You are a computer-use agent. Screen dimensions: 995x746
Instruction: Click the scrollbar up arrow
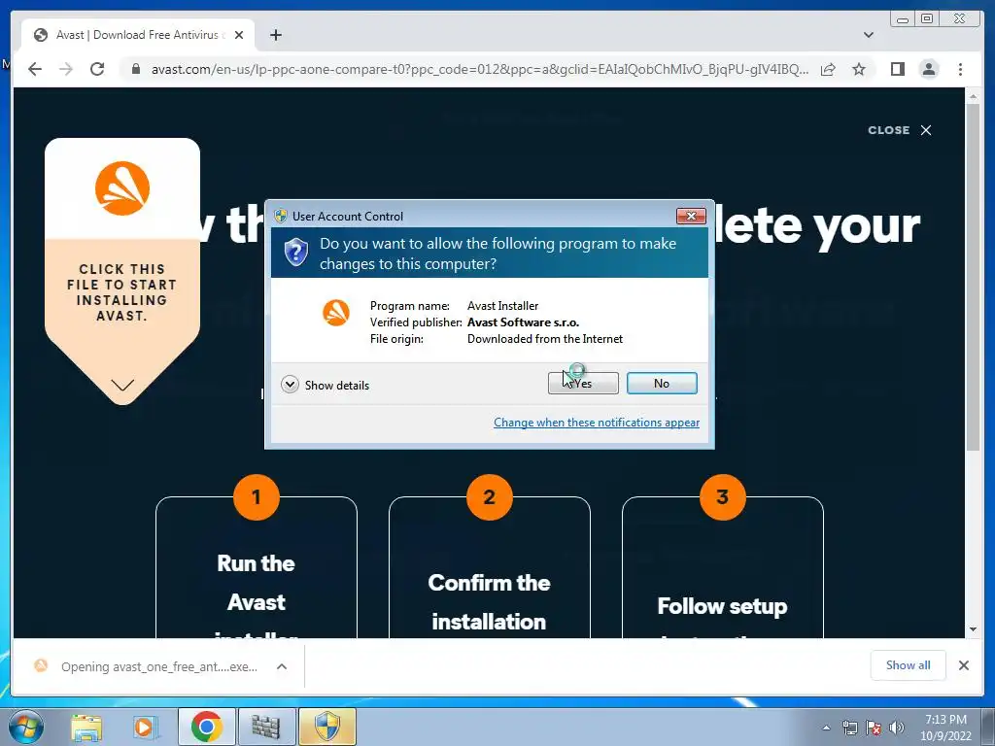click(x=974, y=97)
